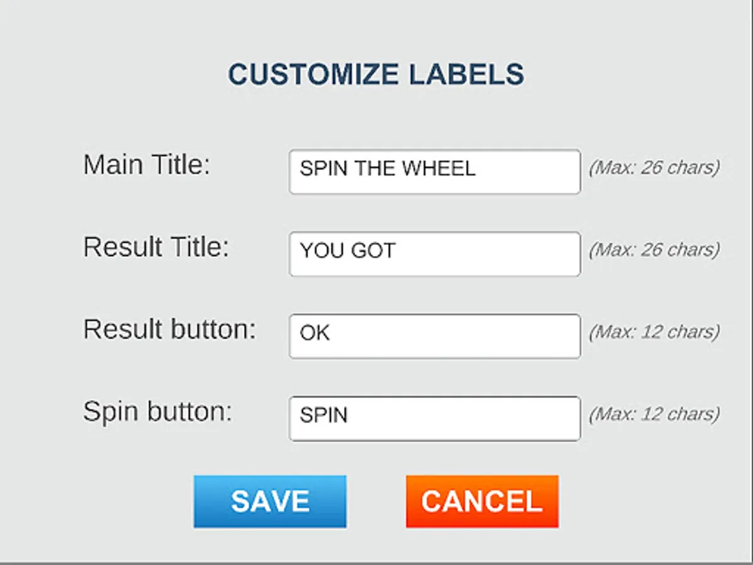Click the Spin button label text

point(158,412)
